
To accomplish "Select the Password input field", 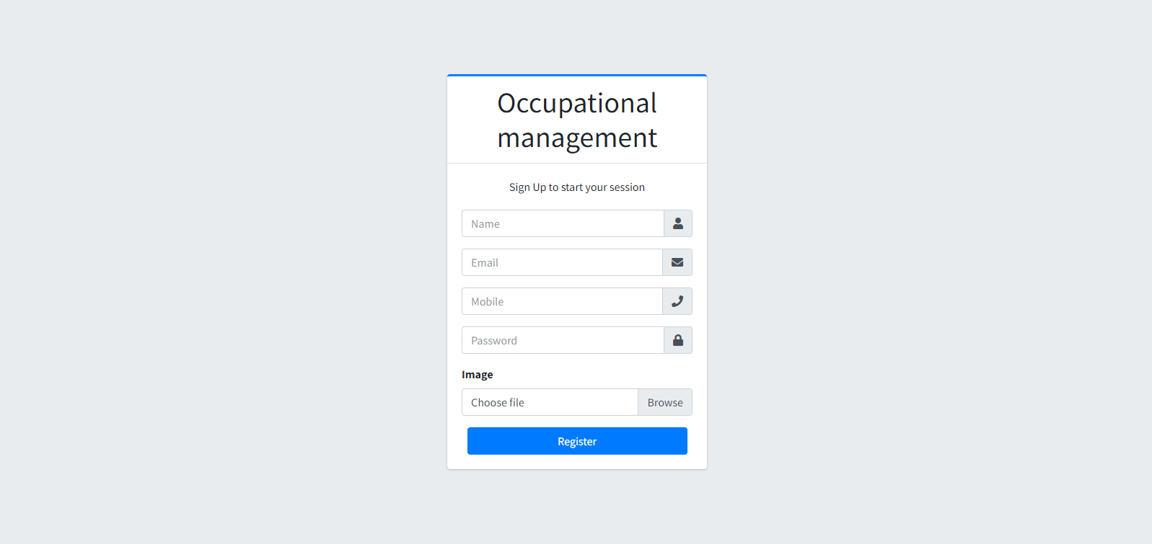I will (563, 340).
